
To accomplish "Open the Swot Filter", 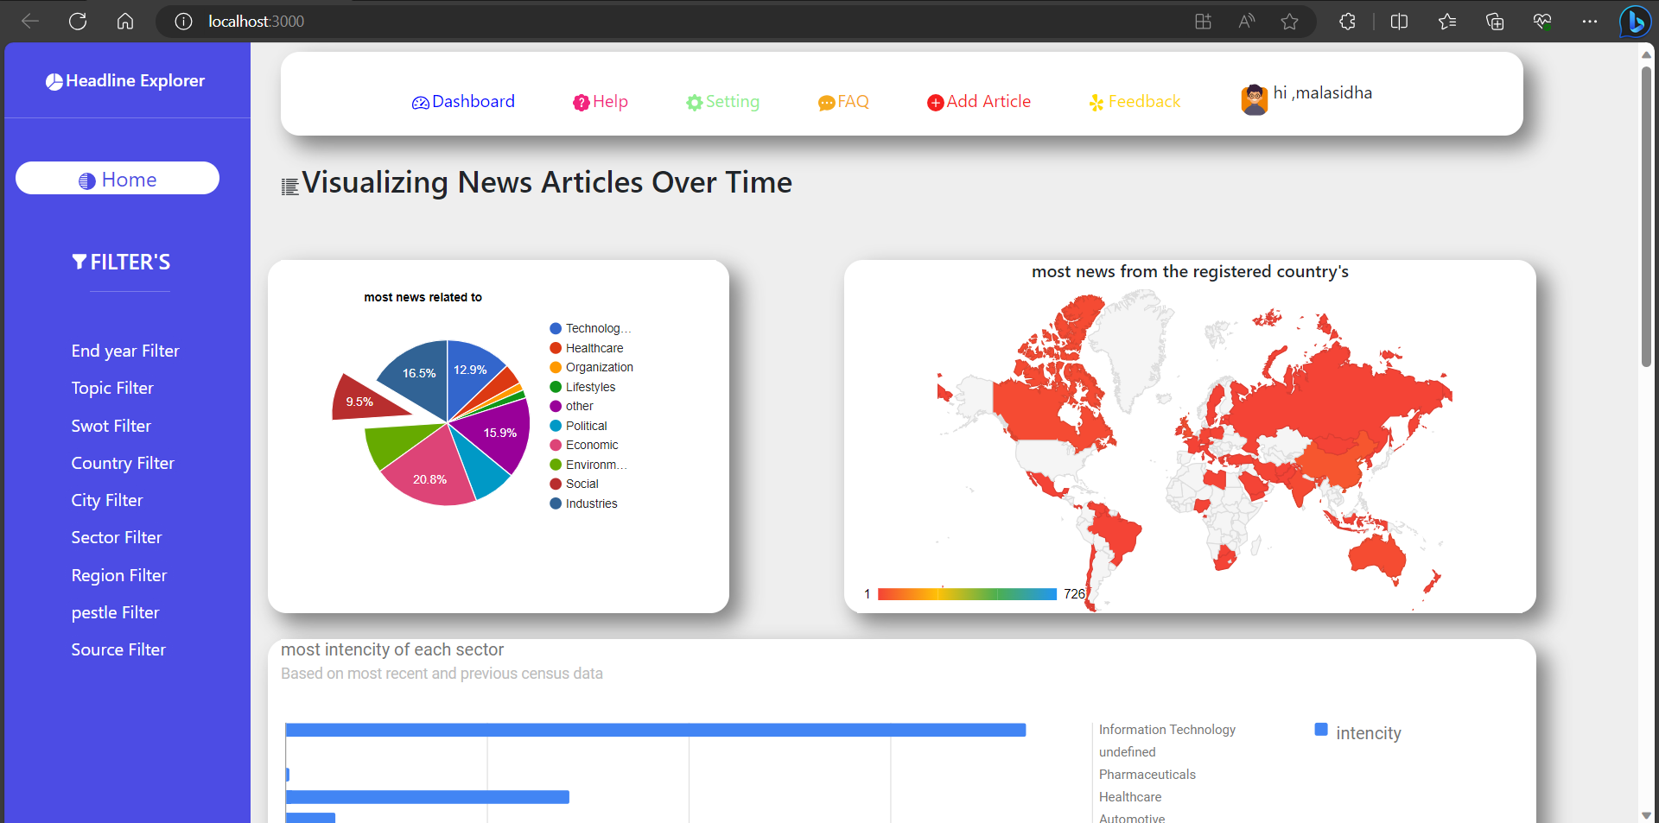I will (x=111, y=426).
